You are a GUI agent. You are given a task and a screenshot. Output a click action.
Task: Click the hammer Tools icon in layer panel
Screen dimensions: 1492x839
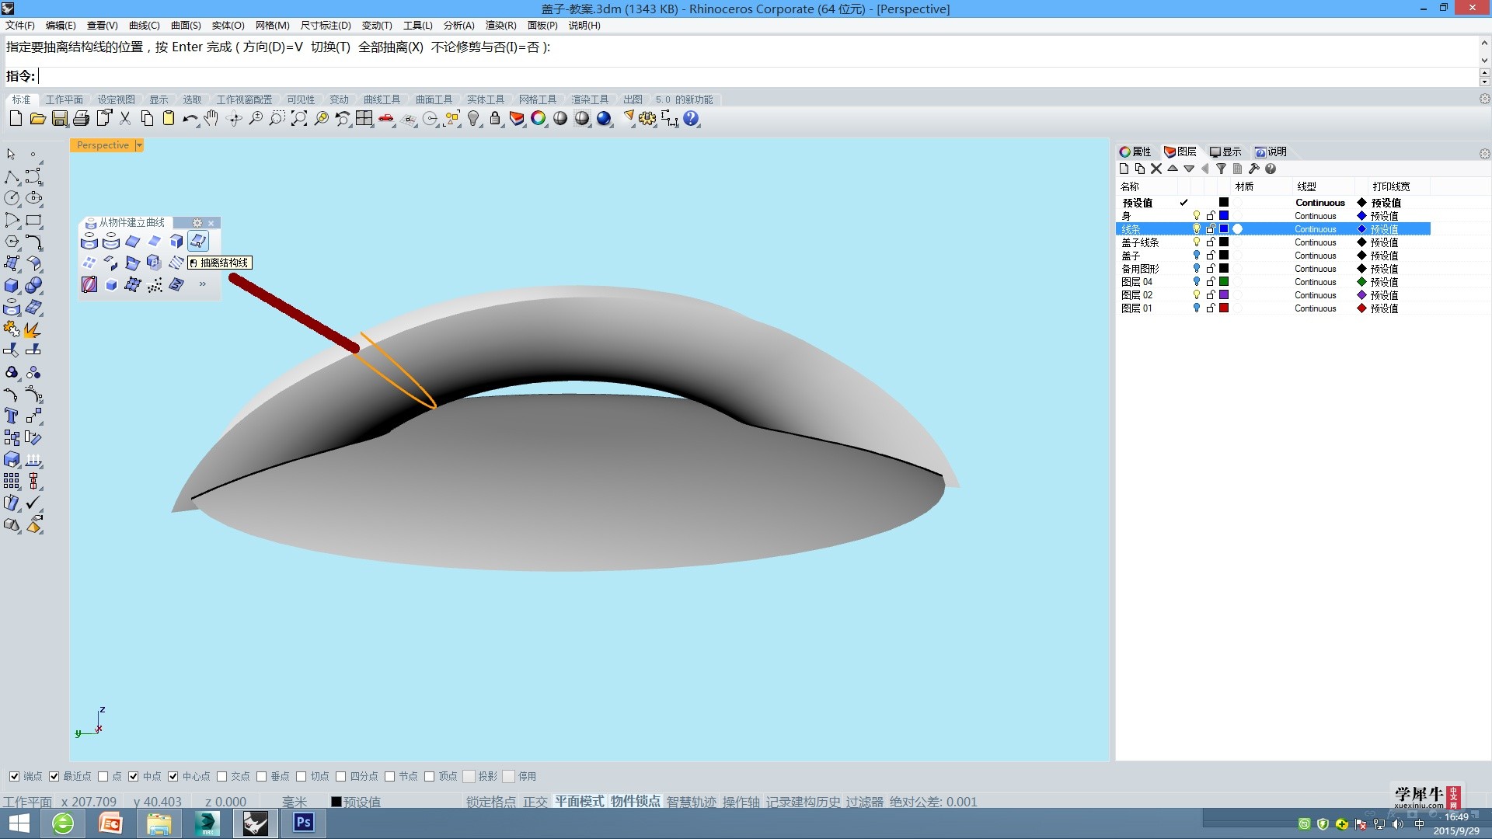[x=1253, y=169]
